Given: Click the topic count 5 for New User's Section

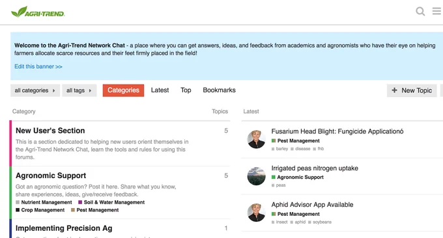Looking at the screenshot, I should (x=226, y=131).
